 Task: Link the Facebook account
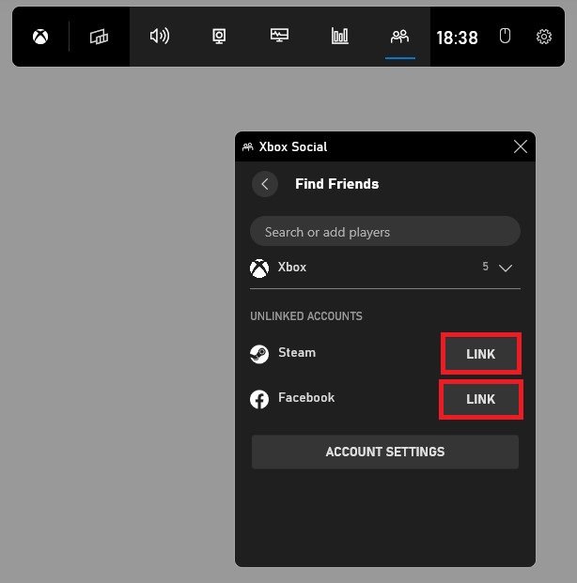(x=480, y=399)
